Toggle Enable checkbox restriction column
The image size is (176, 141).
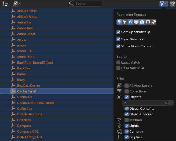tap(119, 22)
